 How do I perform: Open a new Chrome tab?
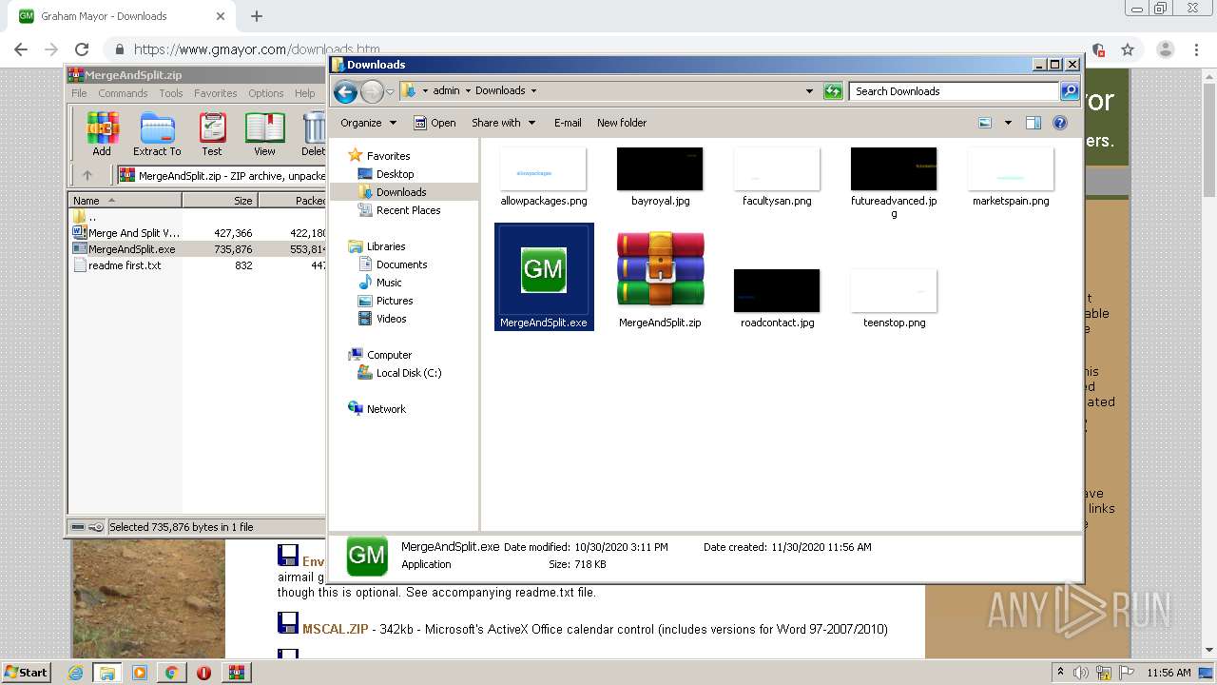256,16
